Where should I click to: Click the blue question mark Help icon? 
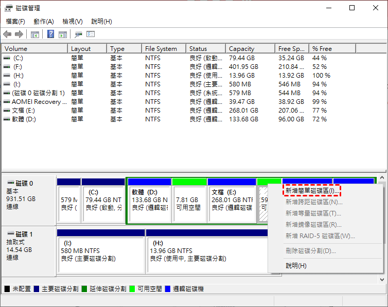point(51,34)
